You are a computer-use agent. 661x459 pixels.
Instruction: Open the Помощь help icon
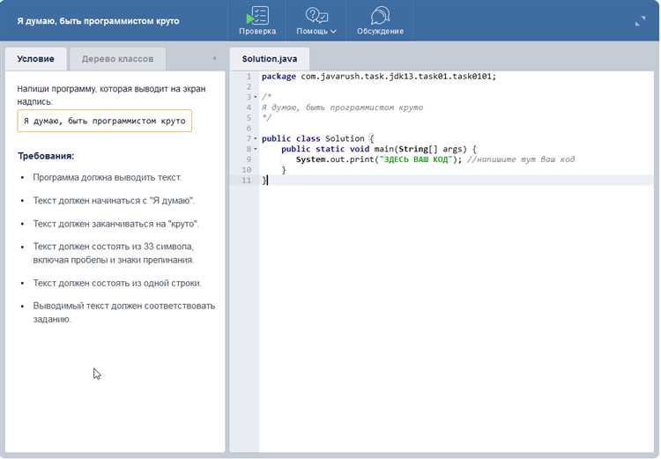click(x=316, y=16)
